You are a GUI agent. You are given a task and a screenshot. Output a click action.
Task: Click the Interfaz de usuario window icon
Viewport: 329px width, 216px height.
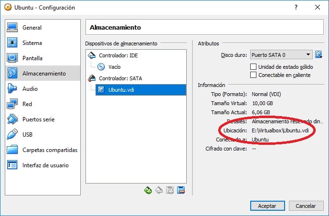pos(12,165)
